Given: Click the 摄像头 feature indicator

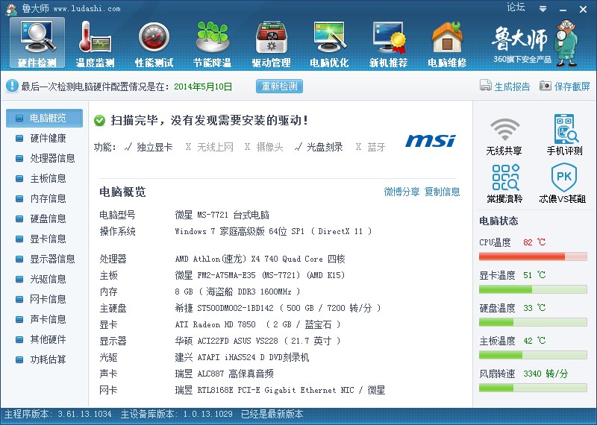Looking at the screenshot, I should pyautogui.click(x=264, y=147).
